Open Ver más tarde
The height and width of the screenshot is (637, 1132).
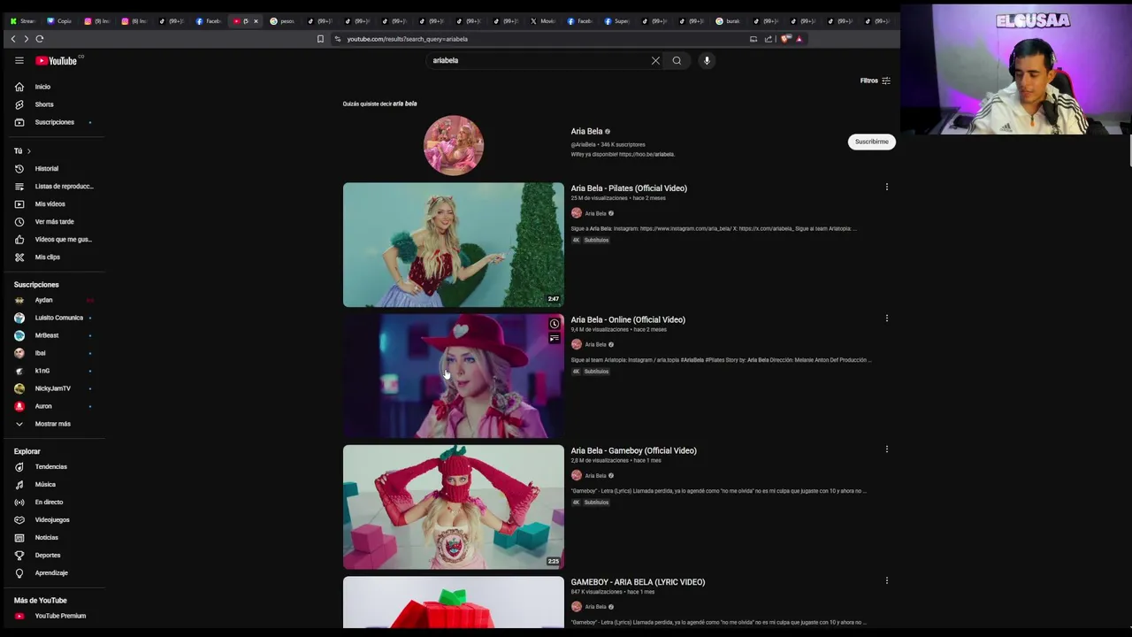pos(53,221)
